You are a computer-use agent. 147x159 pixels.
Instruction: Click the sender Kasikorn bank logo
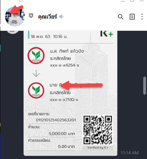36,56
